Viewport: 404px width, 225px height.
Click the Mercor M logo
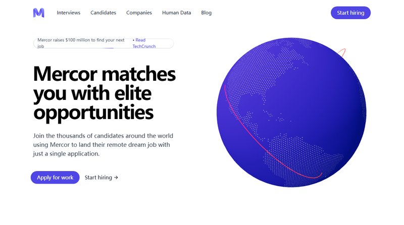(x=39, y=13)
